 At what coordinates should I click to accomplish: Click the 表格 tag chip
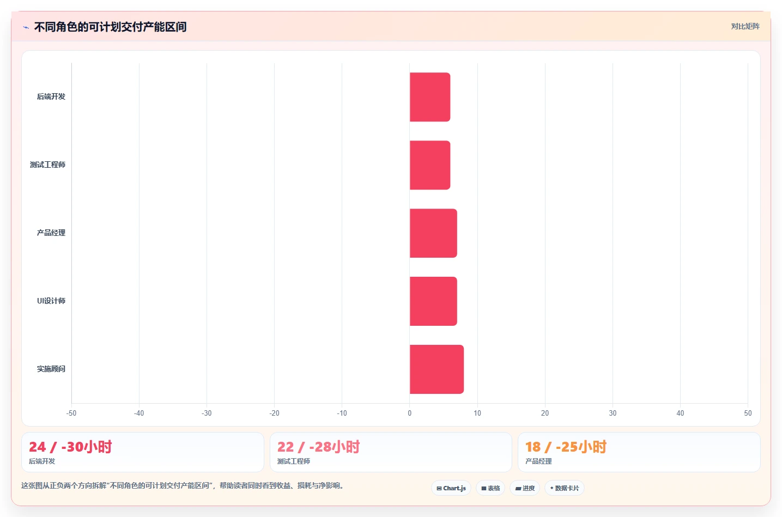click(x=490, y=488)
